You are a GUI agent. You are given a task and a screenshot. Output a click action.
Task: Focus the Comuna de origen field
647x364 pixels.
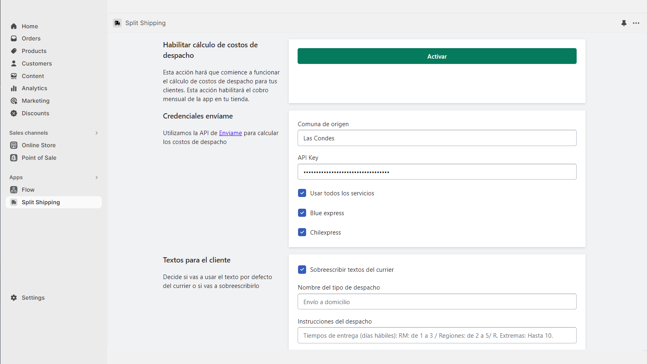[437, 138]
